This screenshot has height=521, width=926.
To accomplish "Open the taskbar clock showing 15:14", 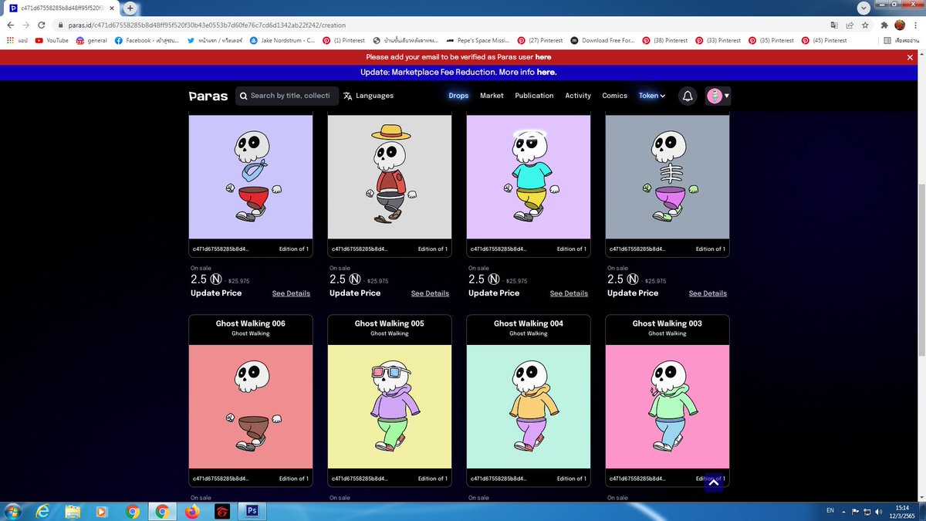I will pos(903,511).
